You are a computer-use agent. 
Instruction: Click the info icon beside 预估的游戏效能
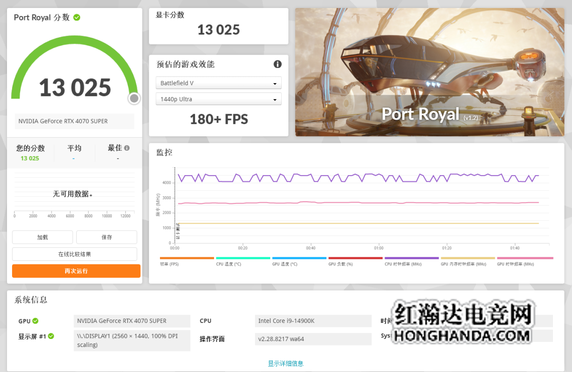(277, 64)
